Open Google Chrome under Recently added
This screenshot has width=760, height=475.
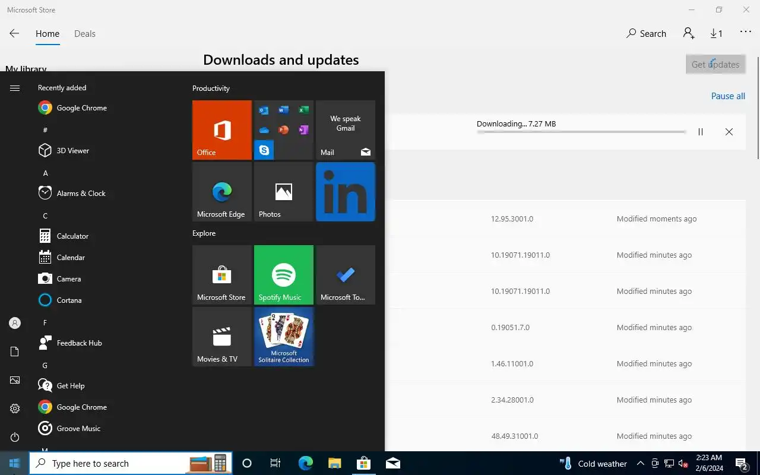point(95,108)
